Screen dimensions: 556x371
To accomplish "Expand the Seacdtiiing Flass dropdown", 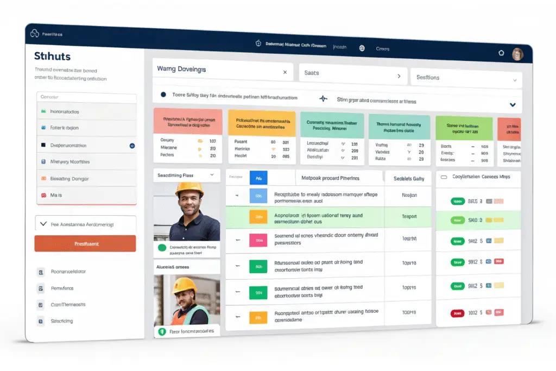I will (211, 175).
